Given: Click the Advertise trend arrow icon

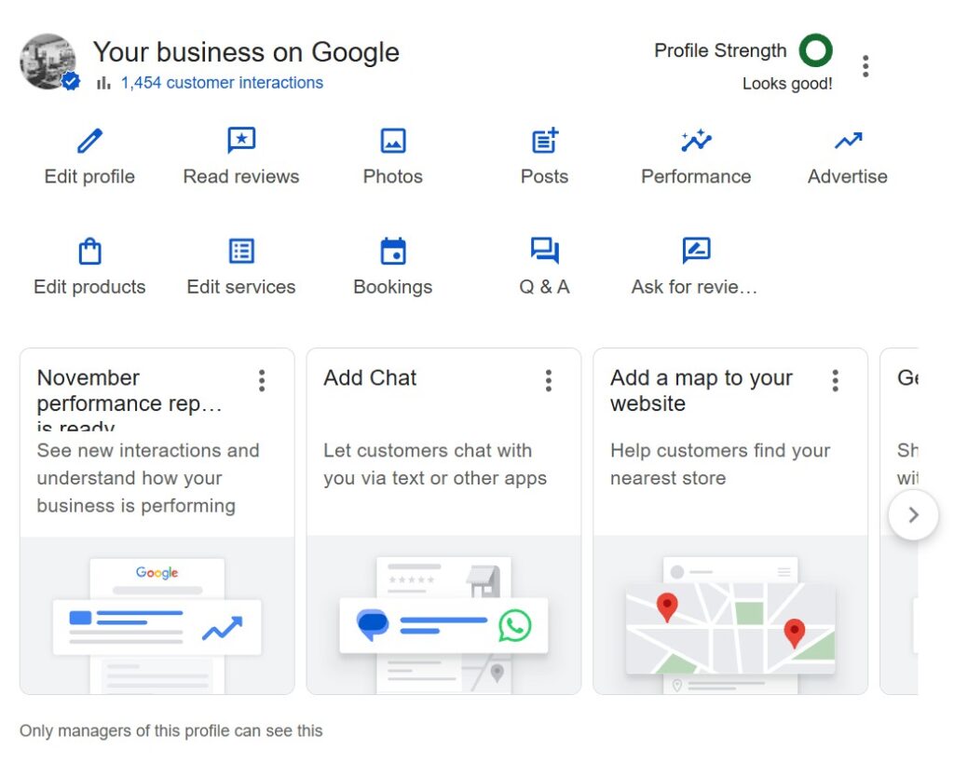Looking at the screenshot, I should pyautogui.click(x=848, y=142).
